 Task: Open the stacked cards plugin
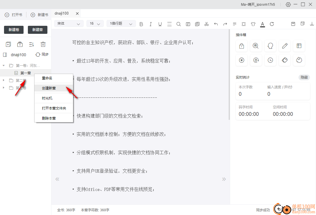(285, 60)
